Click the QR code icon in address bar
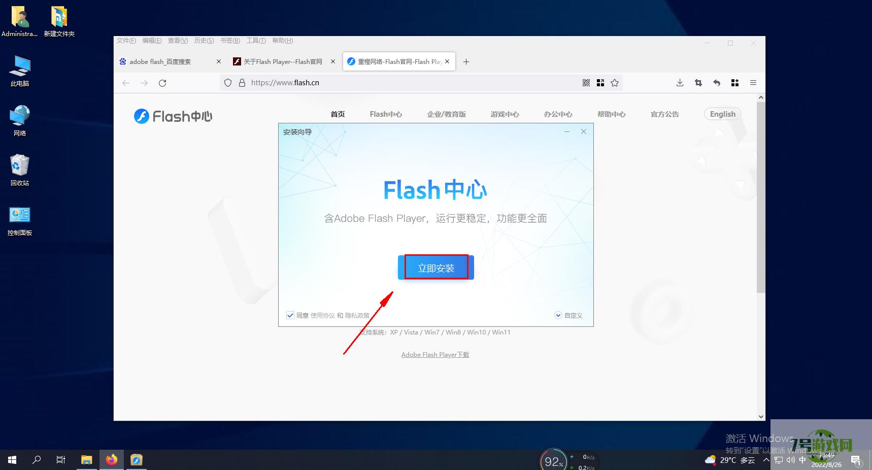 586,83
